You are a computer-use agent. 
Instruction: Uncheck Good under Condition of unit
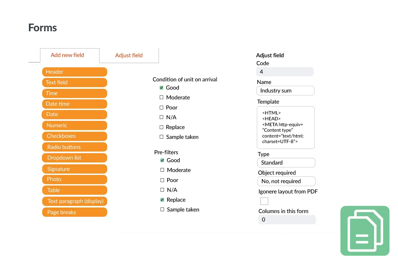tap(162, 88)
